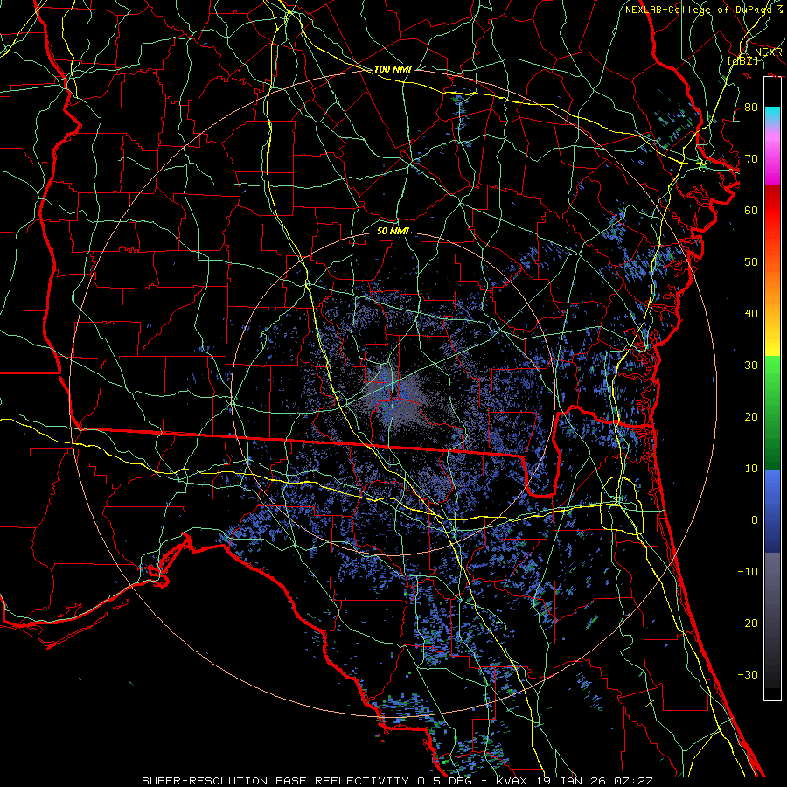Click the magenta segment of the reflectivity color bar
The width and height of the screenshot is (787, 787).
coord(772,164)
